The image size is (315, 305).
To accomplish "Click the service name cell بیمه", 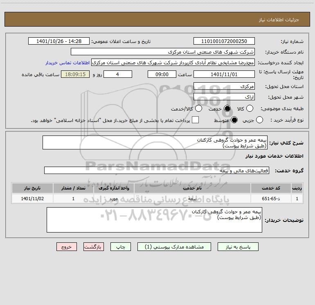I will coord(192,199).
